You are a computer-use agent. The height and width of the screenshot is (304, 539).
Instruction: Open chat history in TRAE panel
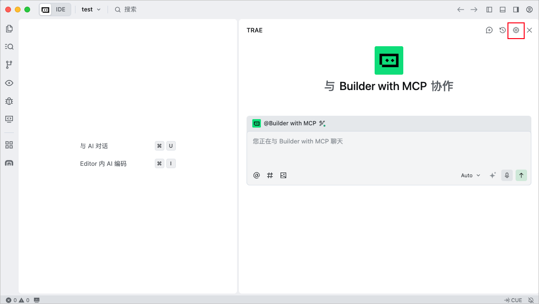pos(503,30)
